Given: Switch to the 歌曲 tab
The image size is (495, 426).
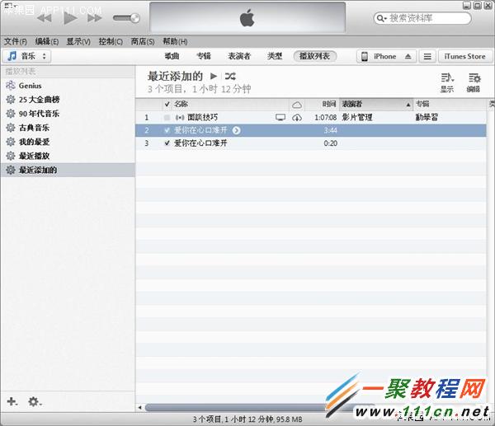Looking at the screenshot, I should tap(172, 56).
